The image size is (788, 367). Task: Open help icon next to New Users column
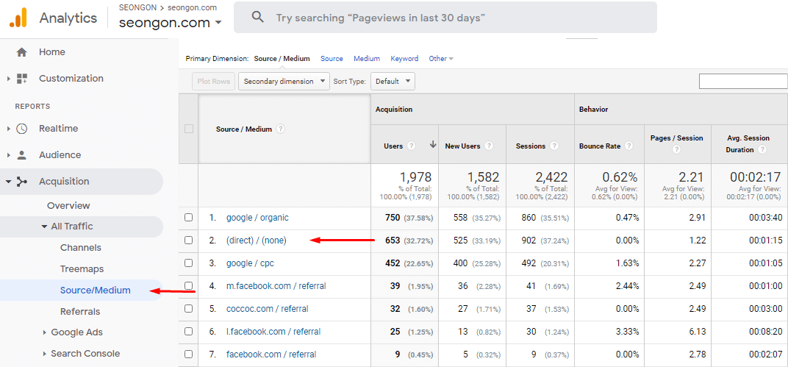489,146
